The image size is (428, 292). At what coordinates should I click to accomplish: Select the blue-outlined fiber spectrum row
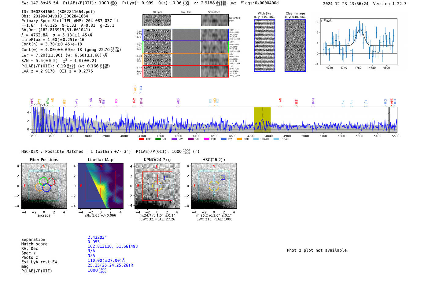[x=186, y=35]
